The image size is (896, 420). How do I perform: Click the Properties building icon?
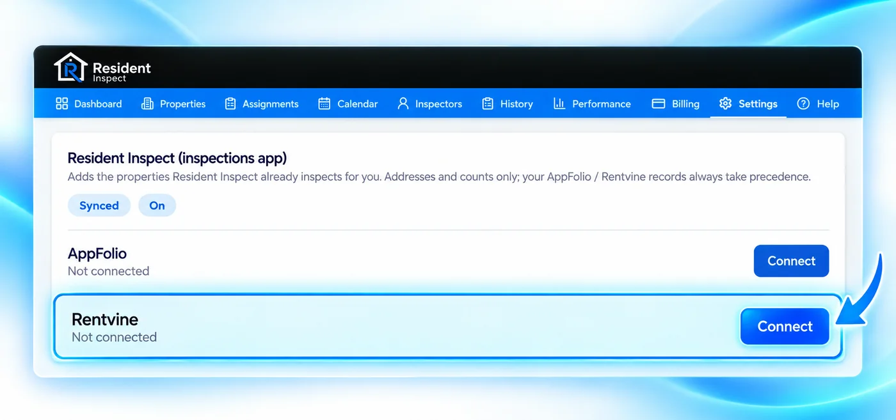(147, 104)
